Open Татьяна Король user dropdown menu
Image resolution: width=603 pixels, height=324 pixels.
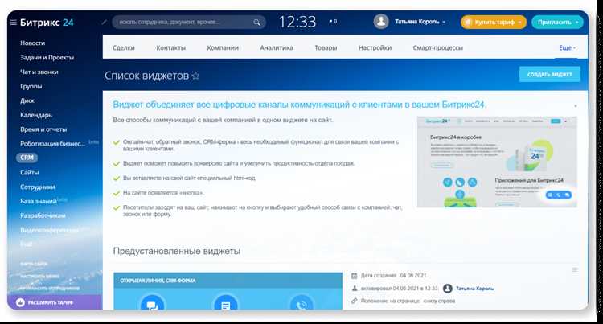pyautogui.click(x=420, y=22)
